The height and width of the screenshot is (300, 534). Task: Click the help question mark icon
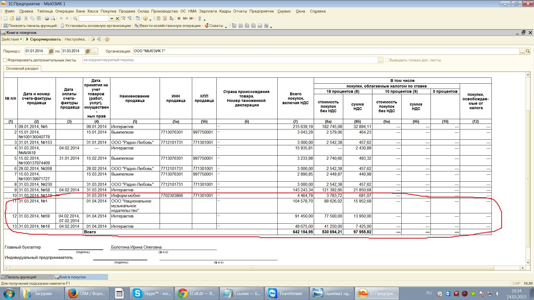[107, 39]
